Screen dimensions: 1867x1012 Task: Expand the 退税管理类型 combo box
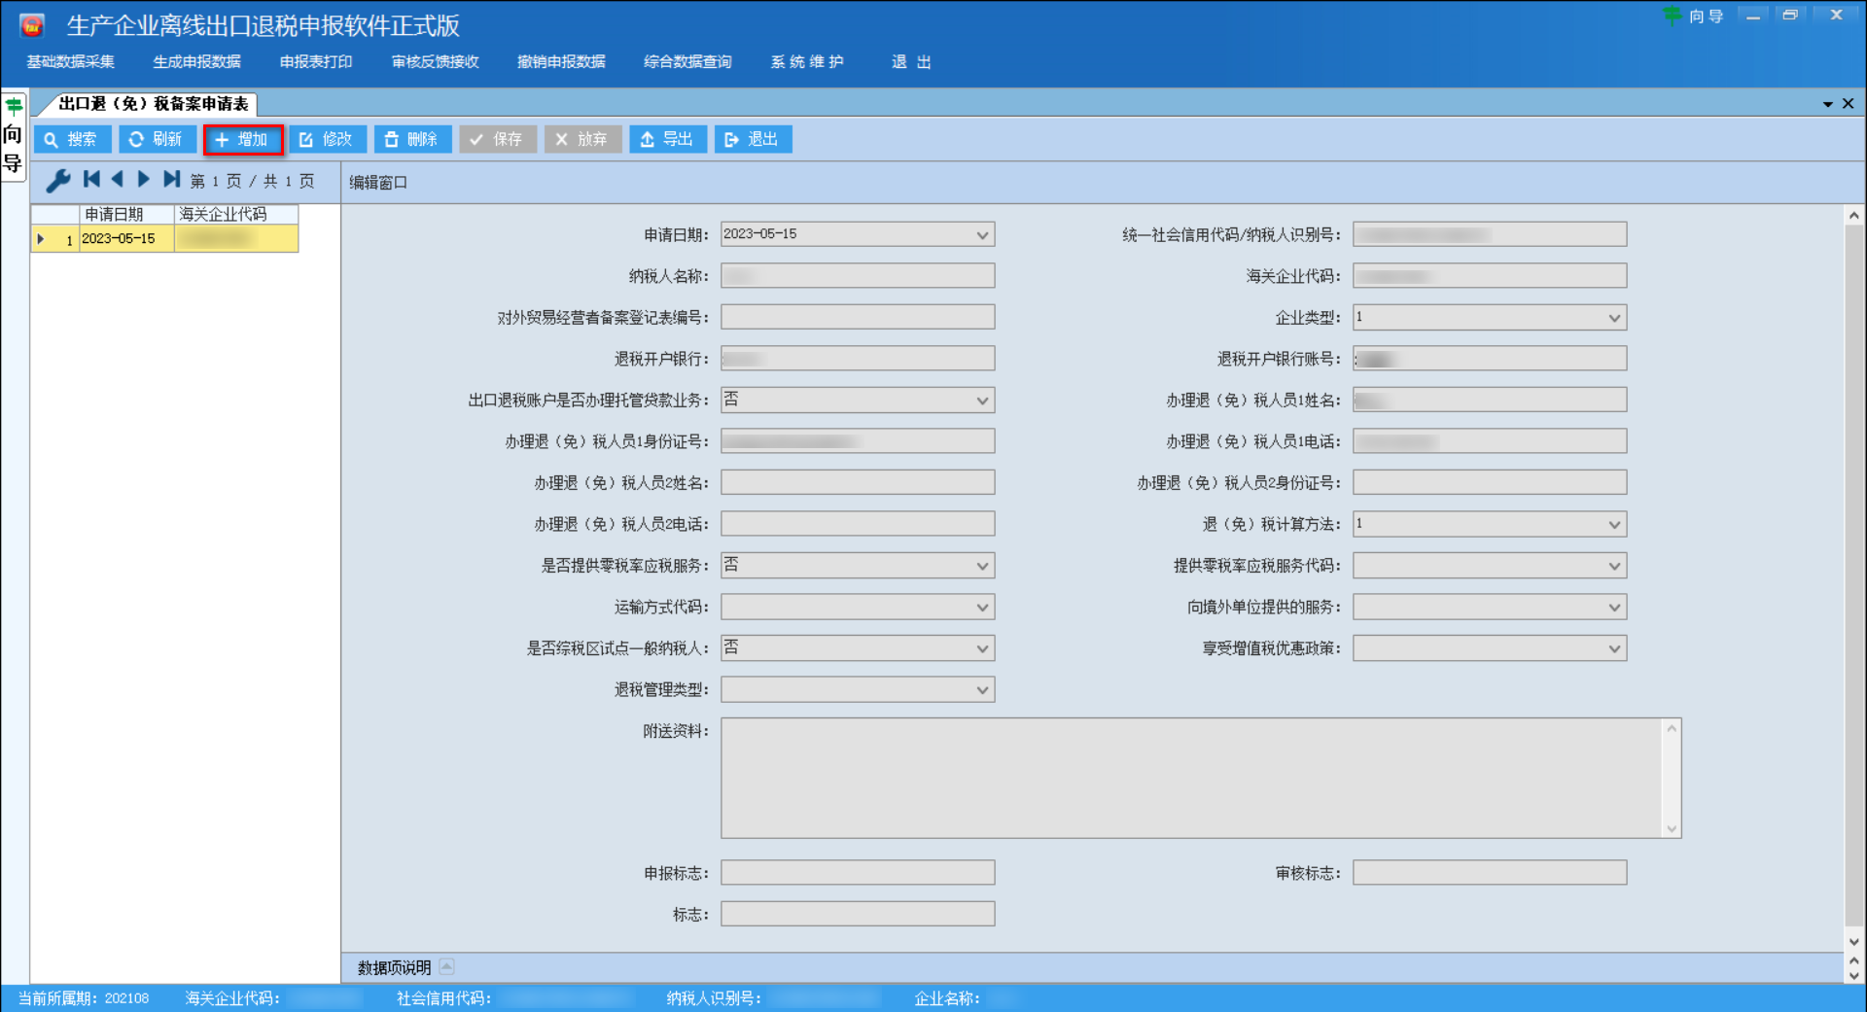pos(983,689)
